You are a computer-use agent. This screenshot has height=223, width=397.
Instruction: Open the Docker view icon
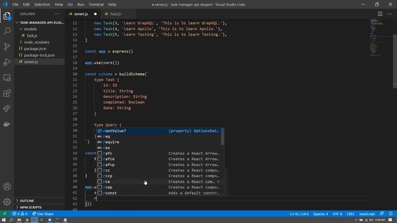tap(7, 124)
